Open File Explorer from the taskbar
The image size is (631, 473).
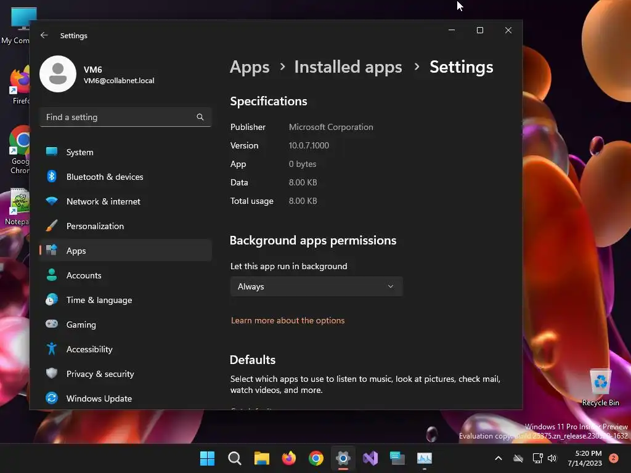click(x=261, y=458)
